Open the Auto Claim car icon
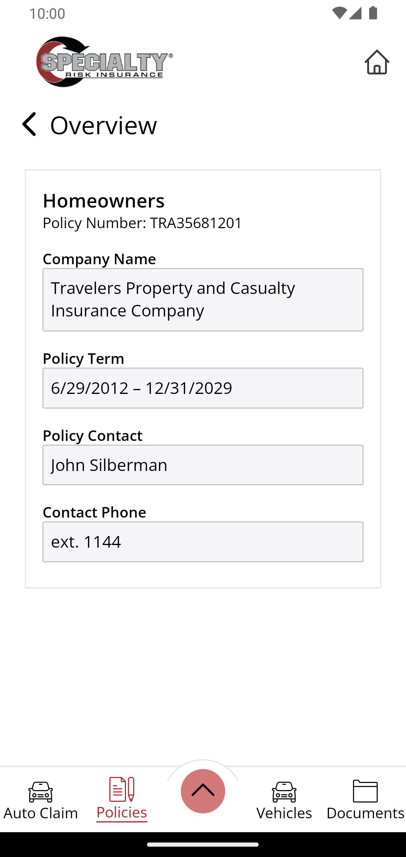 click(x=41, y=792)
